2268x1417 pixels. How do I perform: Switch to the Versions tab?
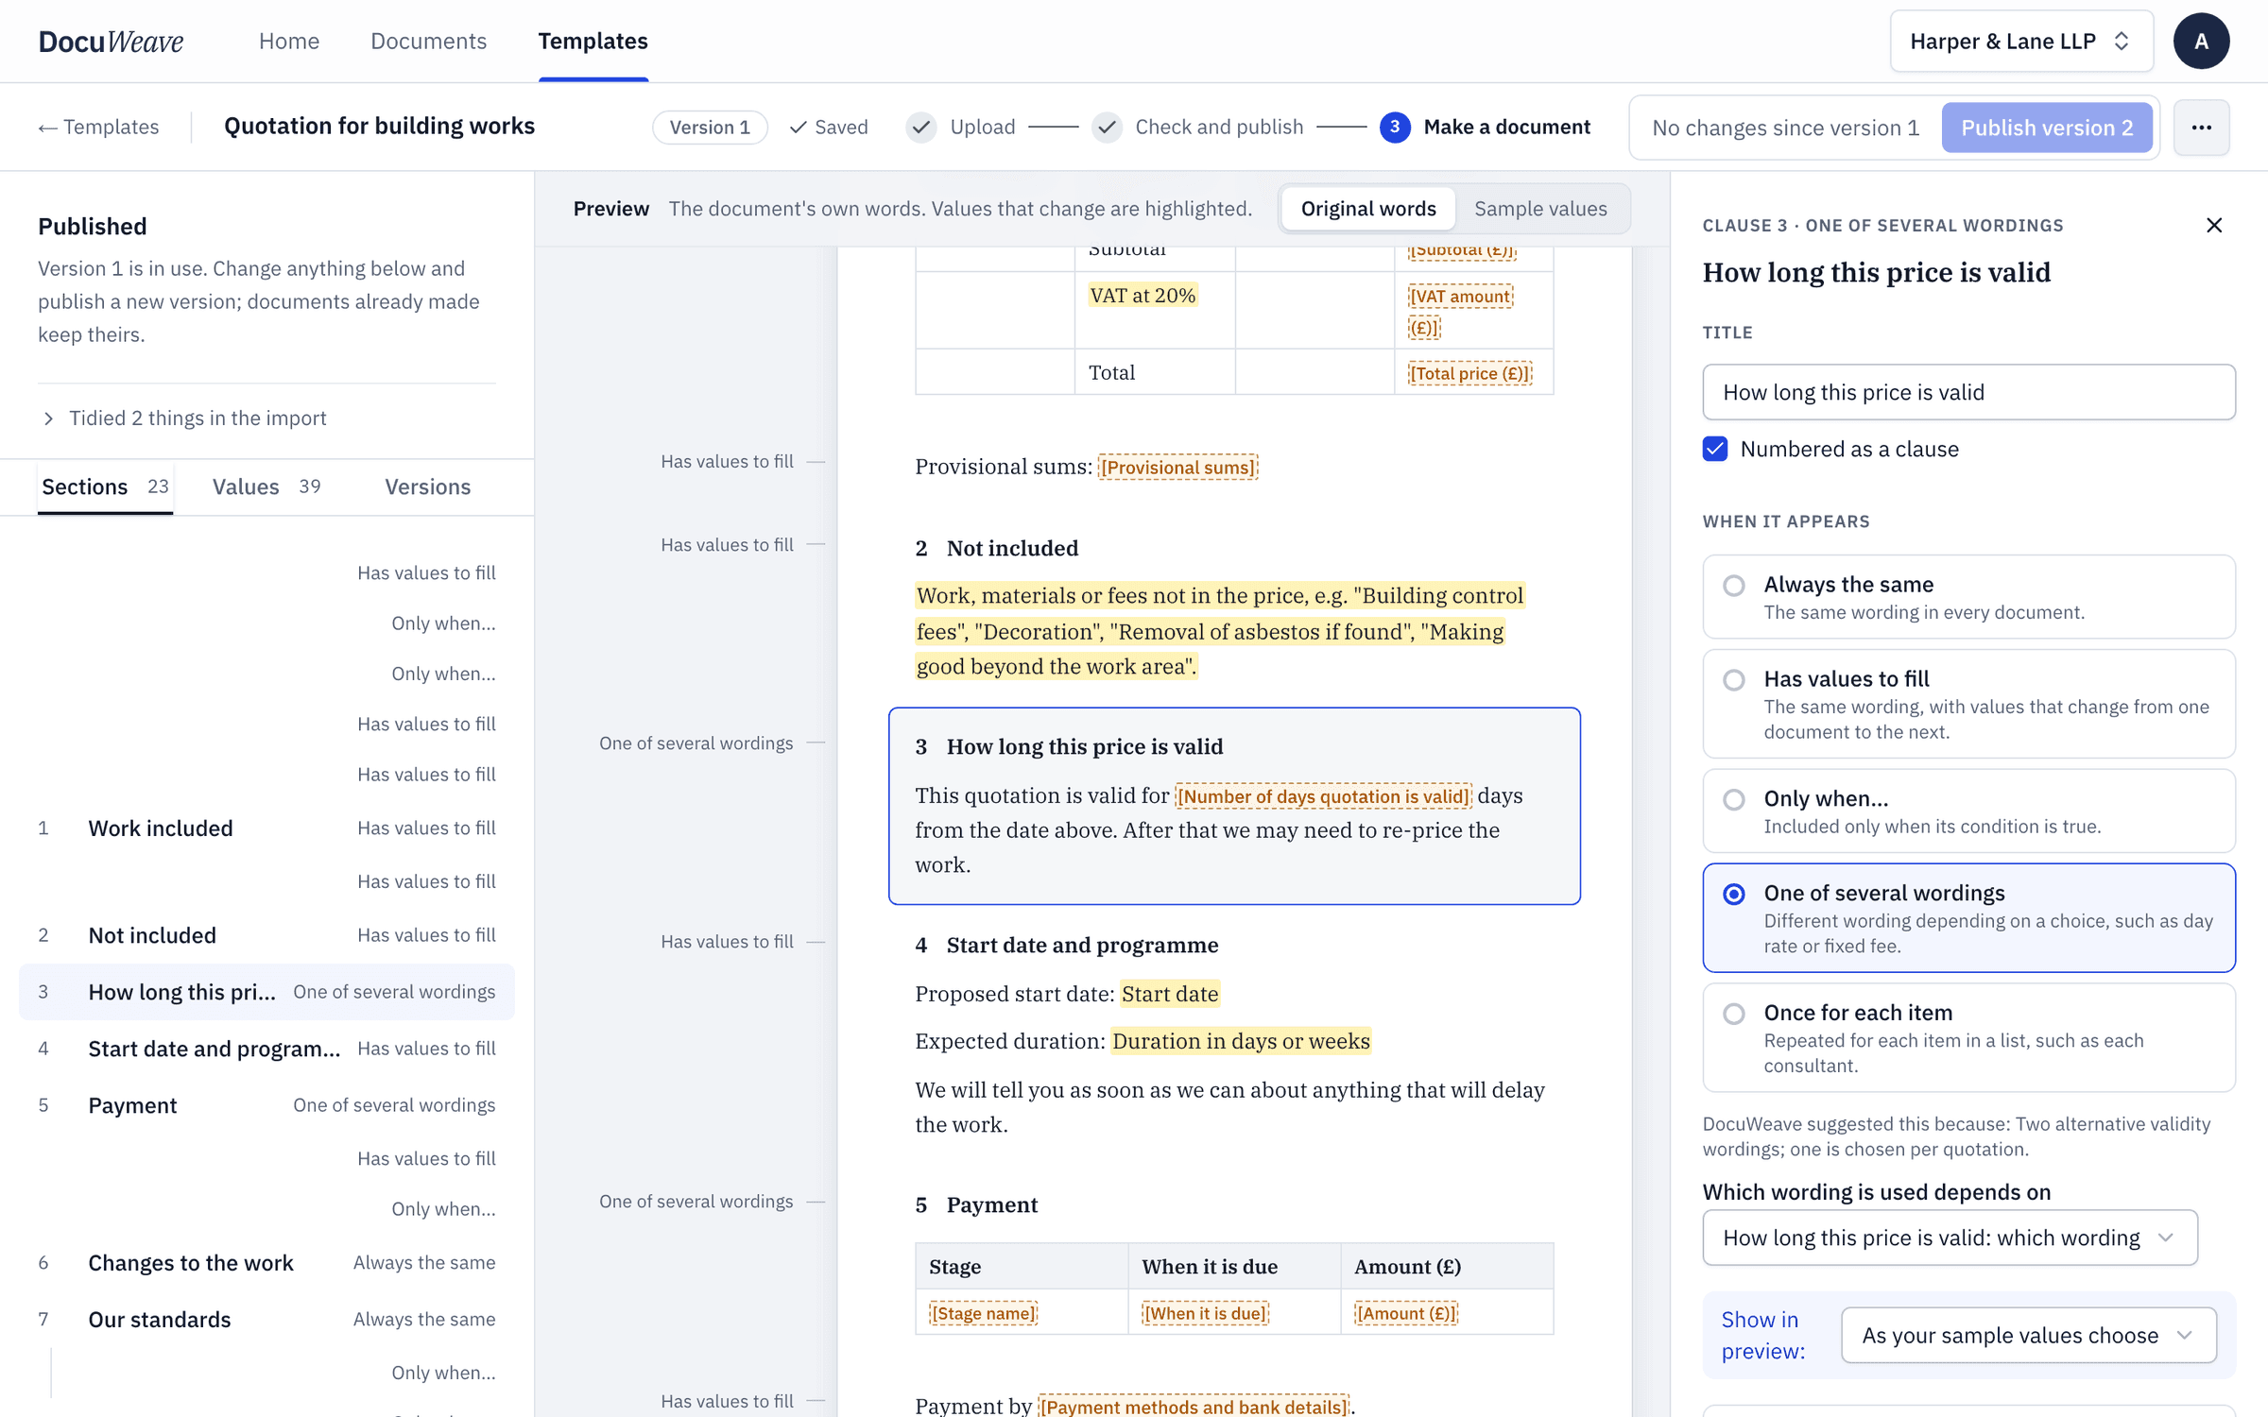[x=427, y=487]
